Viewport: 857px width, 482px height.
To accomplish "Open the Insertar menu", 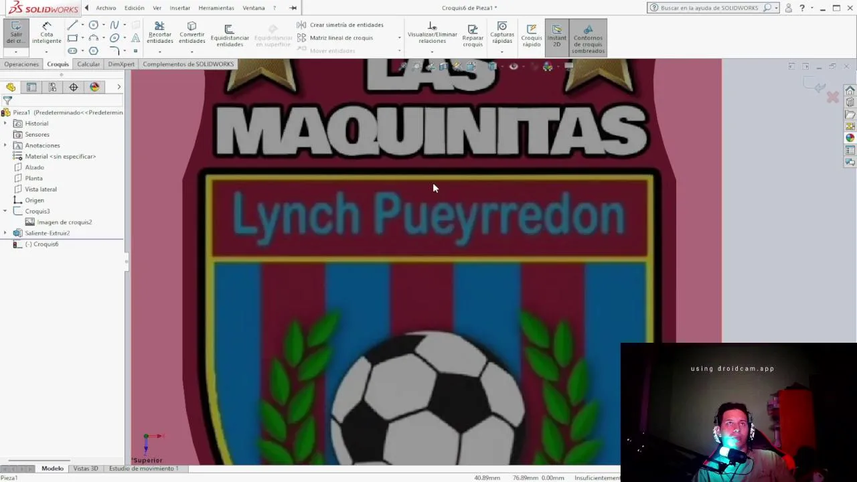I will 180,8.
